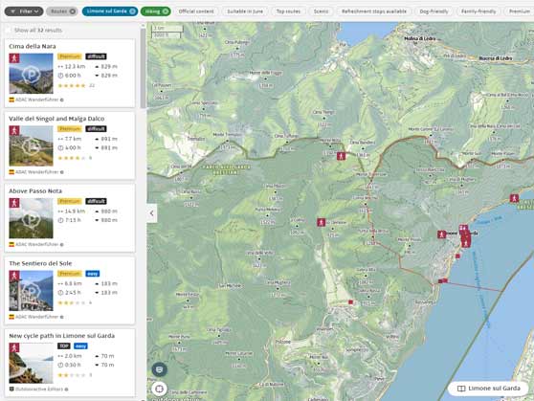The image size is (534, 401).
Task: Click easy badge on Sentiero del Sole card
Action: click(92, 274)
